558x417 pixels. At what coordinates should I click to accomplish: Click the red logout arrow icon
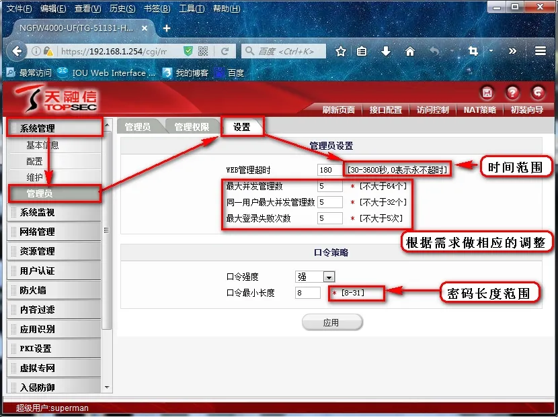point(538,93)
